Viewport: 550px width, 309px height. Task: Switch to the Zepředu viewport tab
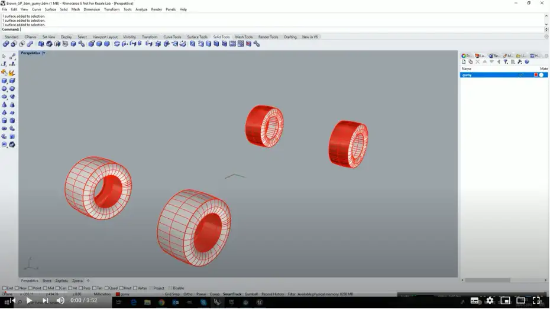pyautogui.click(x=62, y=281)
